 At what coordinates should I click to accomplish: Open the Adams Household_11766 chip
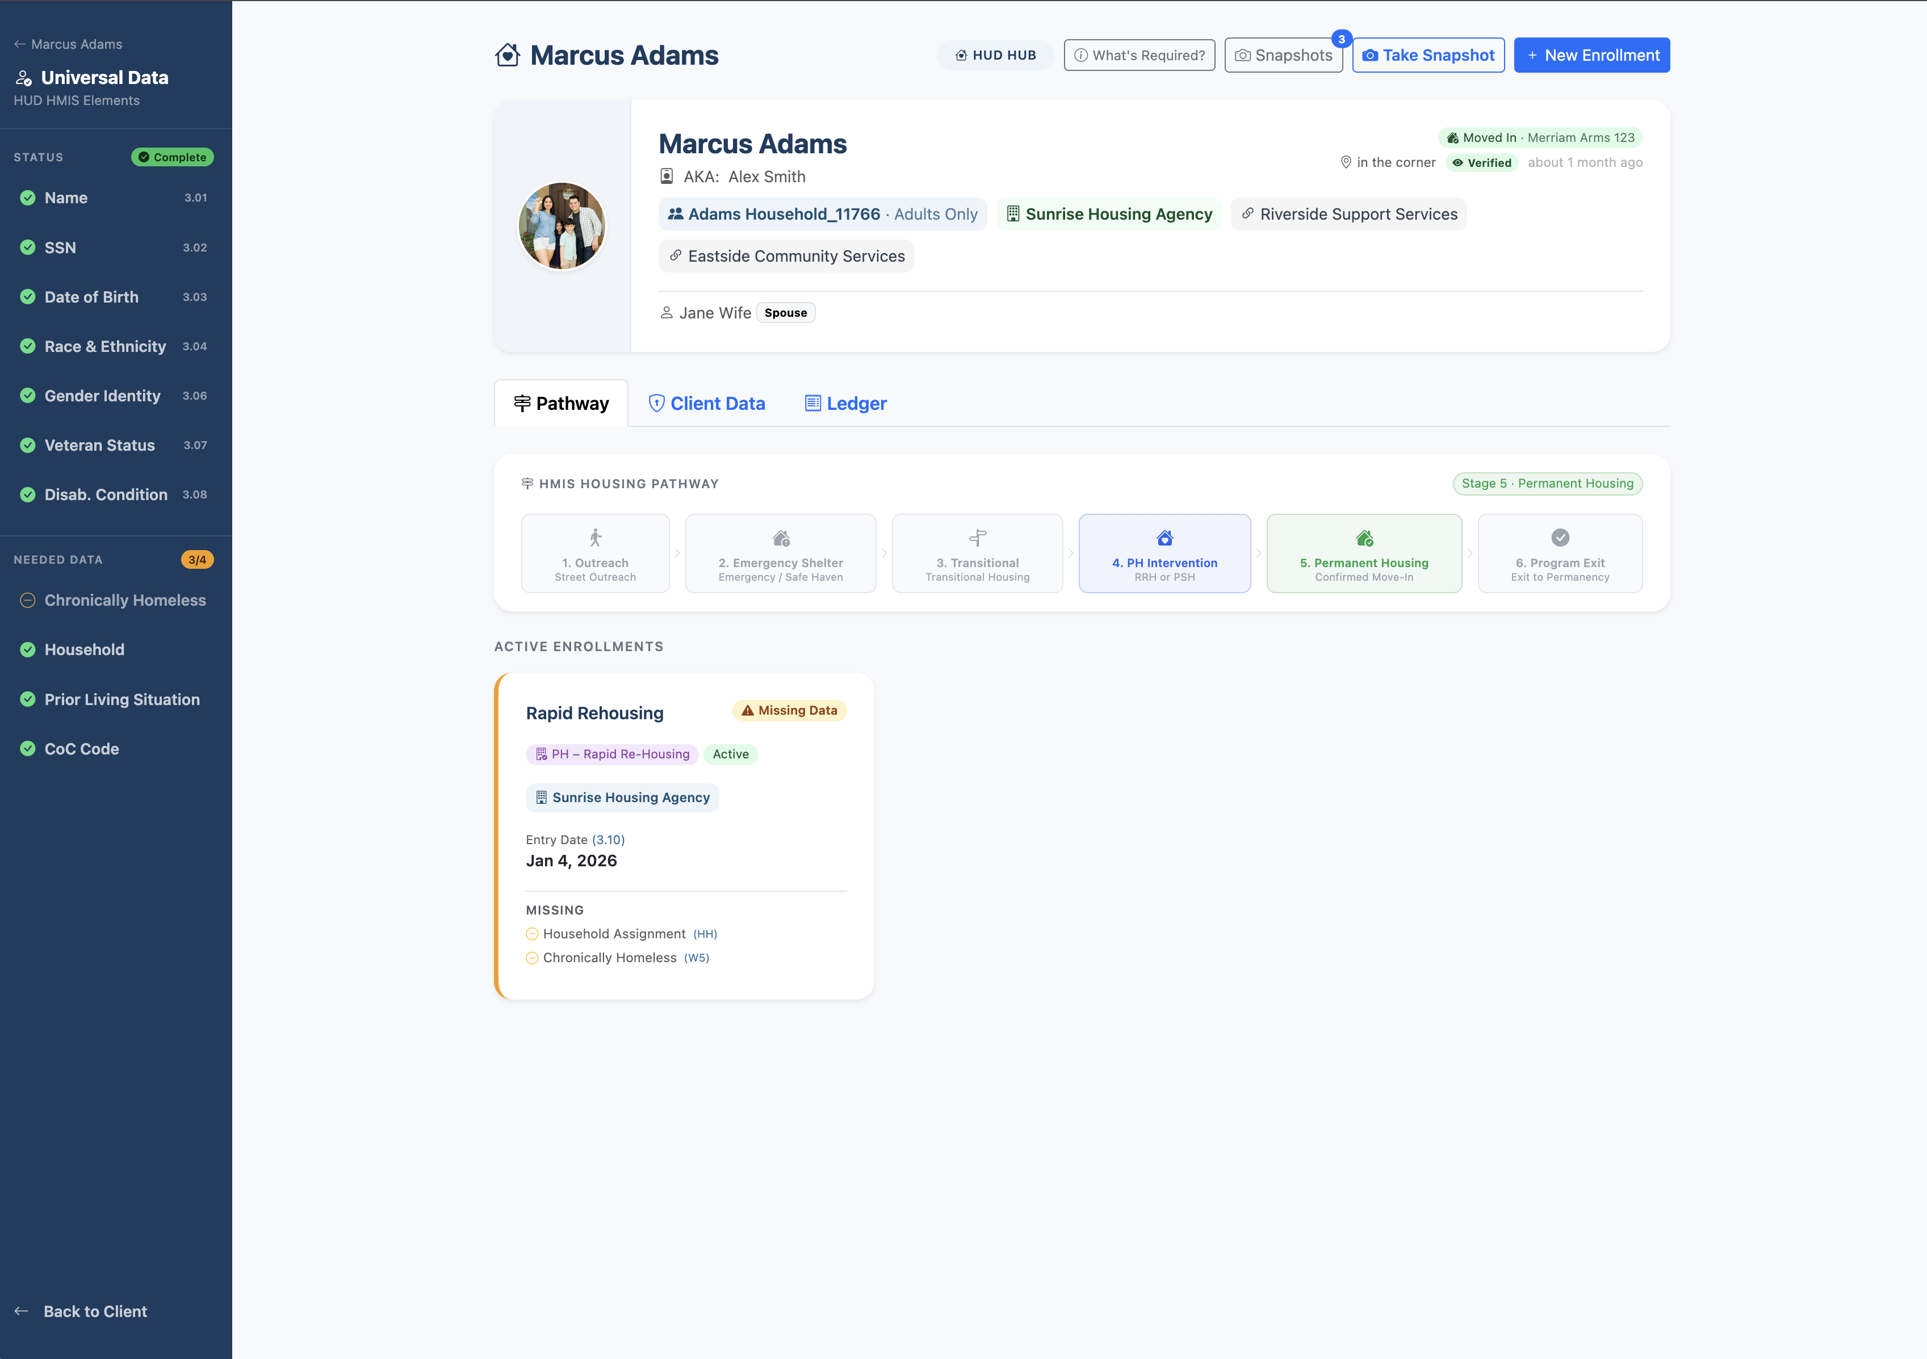[823, 214]
